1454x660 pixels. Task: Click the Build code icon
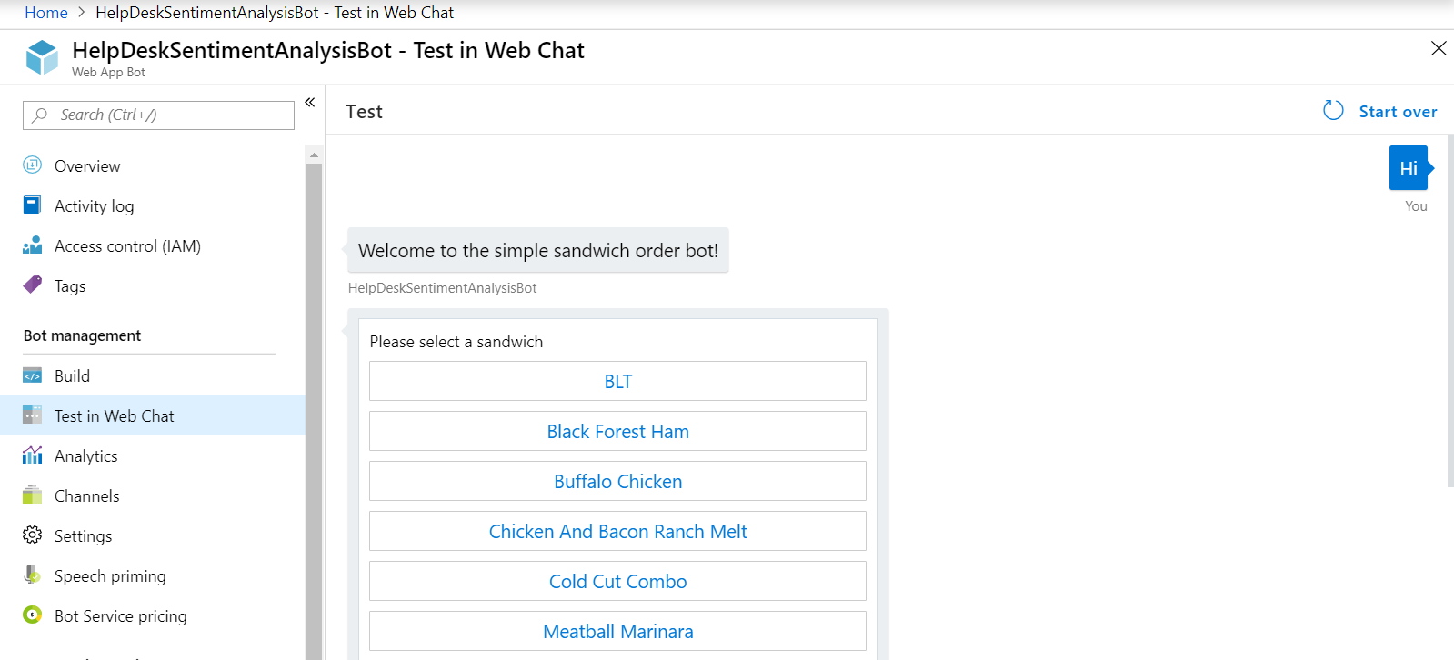[x=33, y=375]
